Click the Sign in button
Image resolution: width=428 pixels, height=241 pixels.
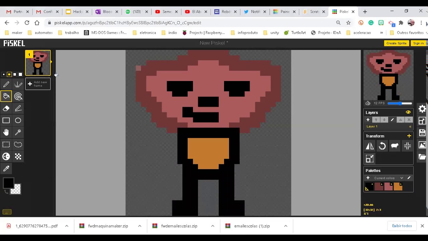418,43
